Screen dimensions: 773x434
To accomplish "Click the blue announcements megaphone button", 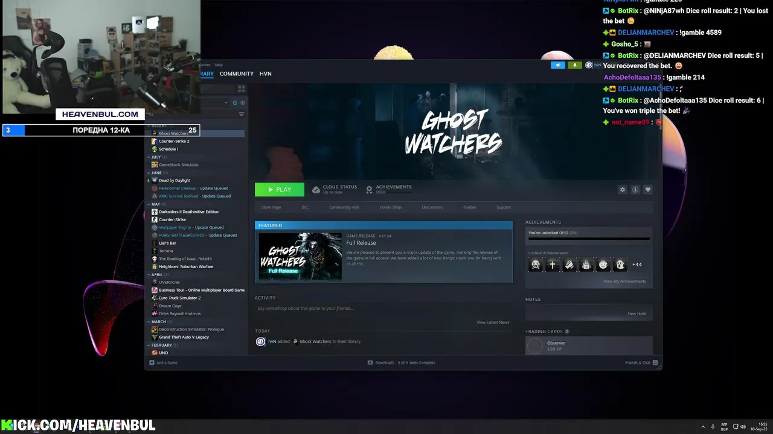I will (x=558, y=65).
